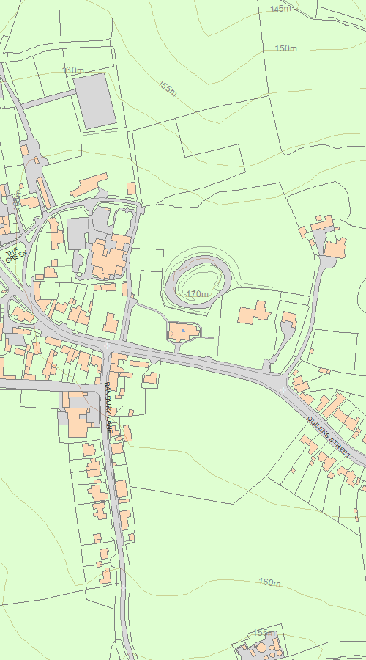Click the blue triangle marker on the building
Screen dimensions: 366x660
point(183,331)
